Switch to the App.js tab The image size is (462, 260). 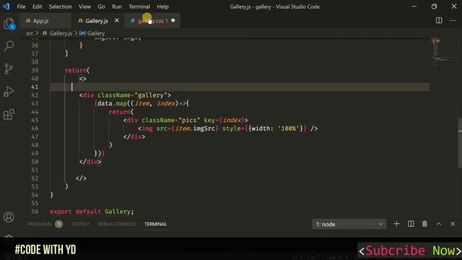(44, 21)
